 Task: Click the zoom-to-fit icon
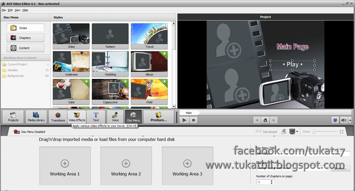point(341,132)
